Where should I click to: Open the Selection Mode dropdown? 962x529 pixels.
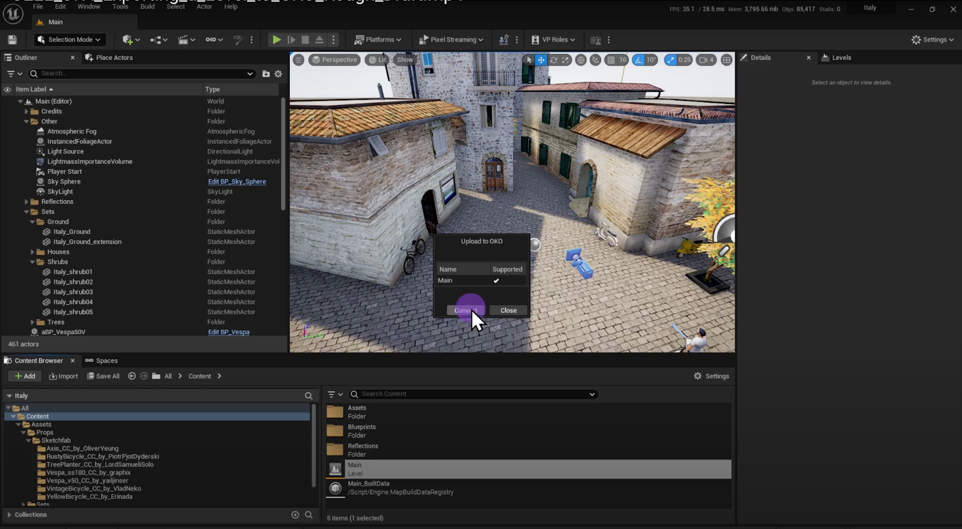(x=69, y=40)
